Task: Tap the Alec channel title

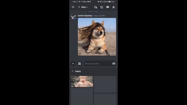Action: (84, 7)
